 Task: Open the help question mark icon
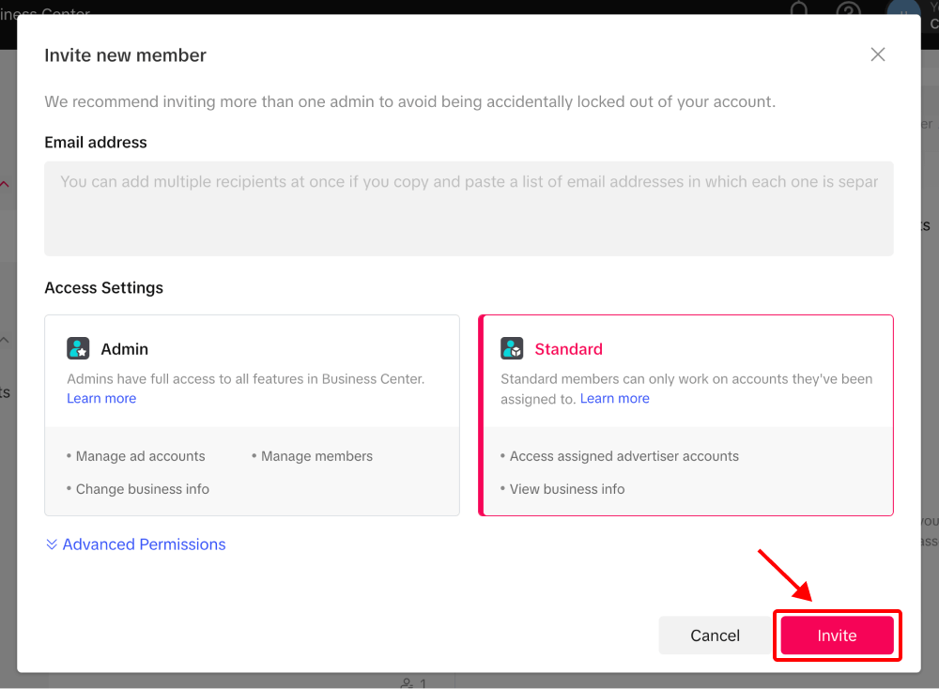848,8
